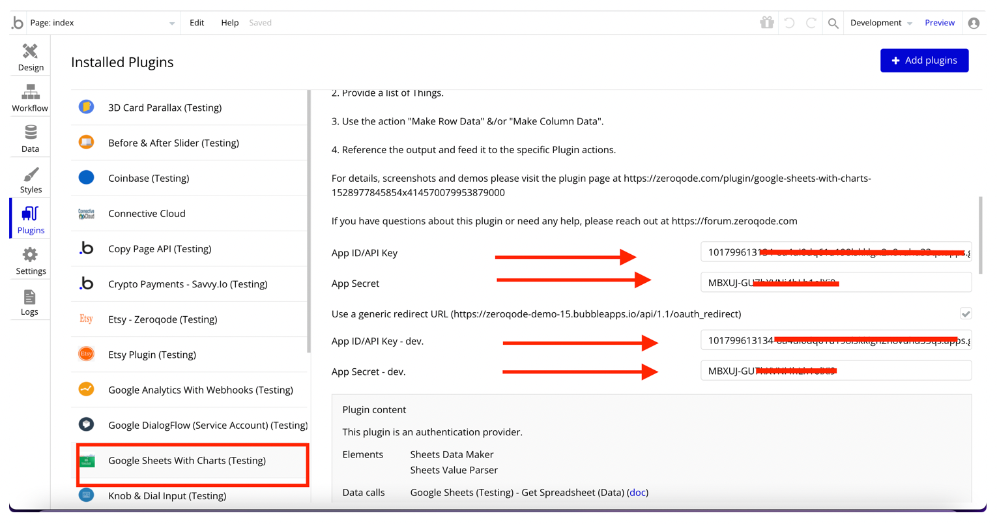Click the Bubble logo icon
Screen dimensions: 997x524
pos(18,23)
